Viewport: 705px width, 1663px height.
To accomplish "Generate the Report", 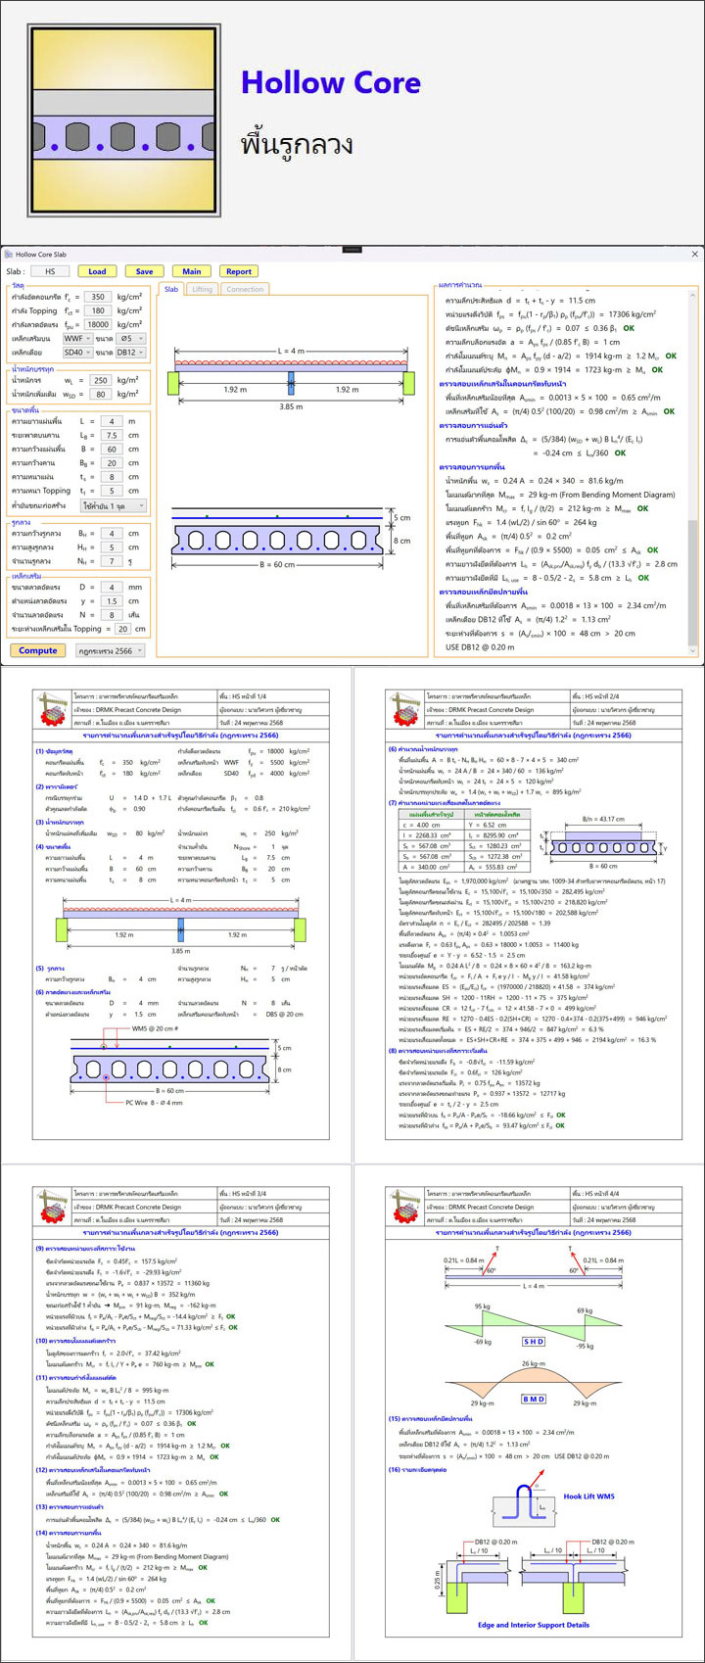I will [239, 271].
